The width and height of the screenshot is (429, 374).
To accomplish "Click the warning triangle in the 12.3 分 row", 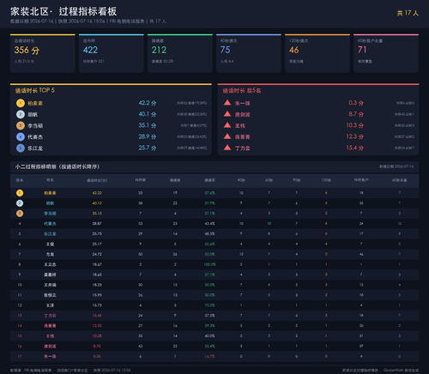I will tap(227, 136).
